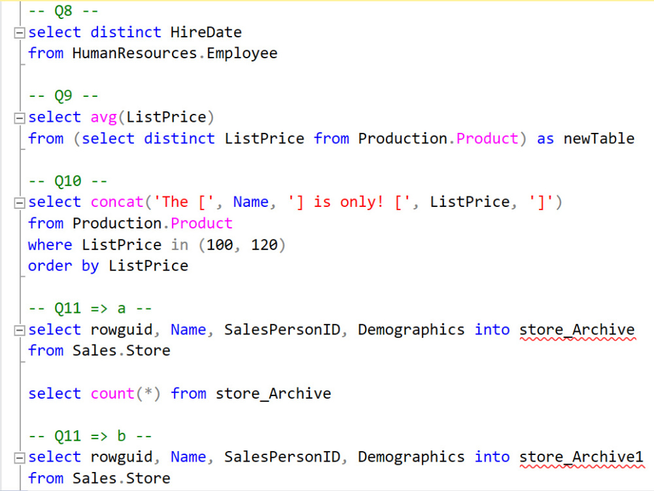Screen dimensions: 654x491
Task: Click the '-- Q10 --' comment
Action: [x=68, y=181]
